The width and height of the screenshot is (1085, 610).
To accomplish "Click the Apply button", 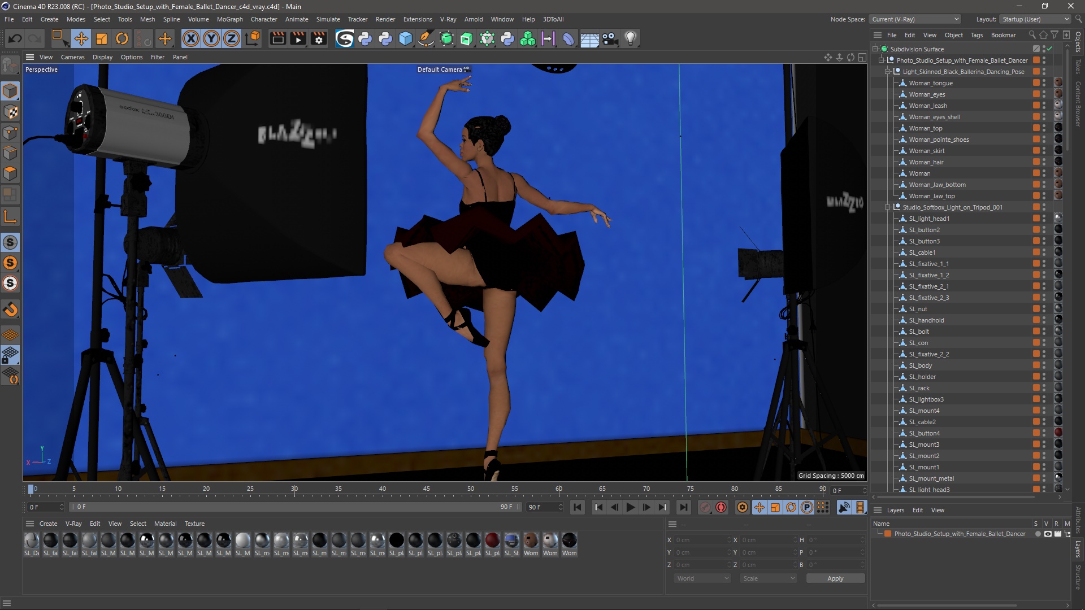I will [x=835, y=578].
